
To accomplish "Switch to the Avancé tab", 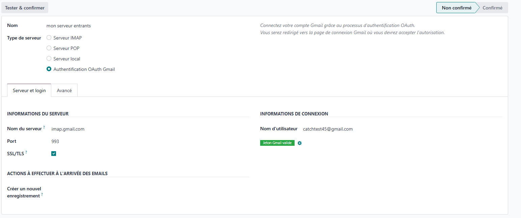I will click(64, 90).
